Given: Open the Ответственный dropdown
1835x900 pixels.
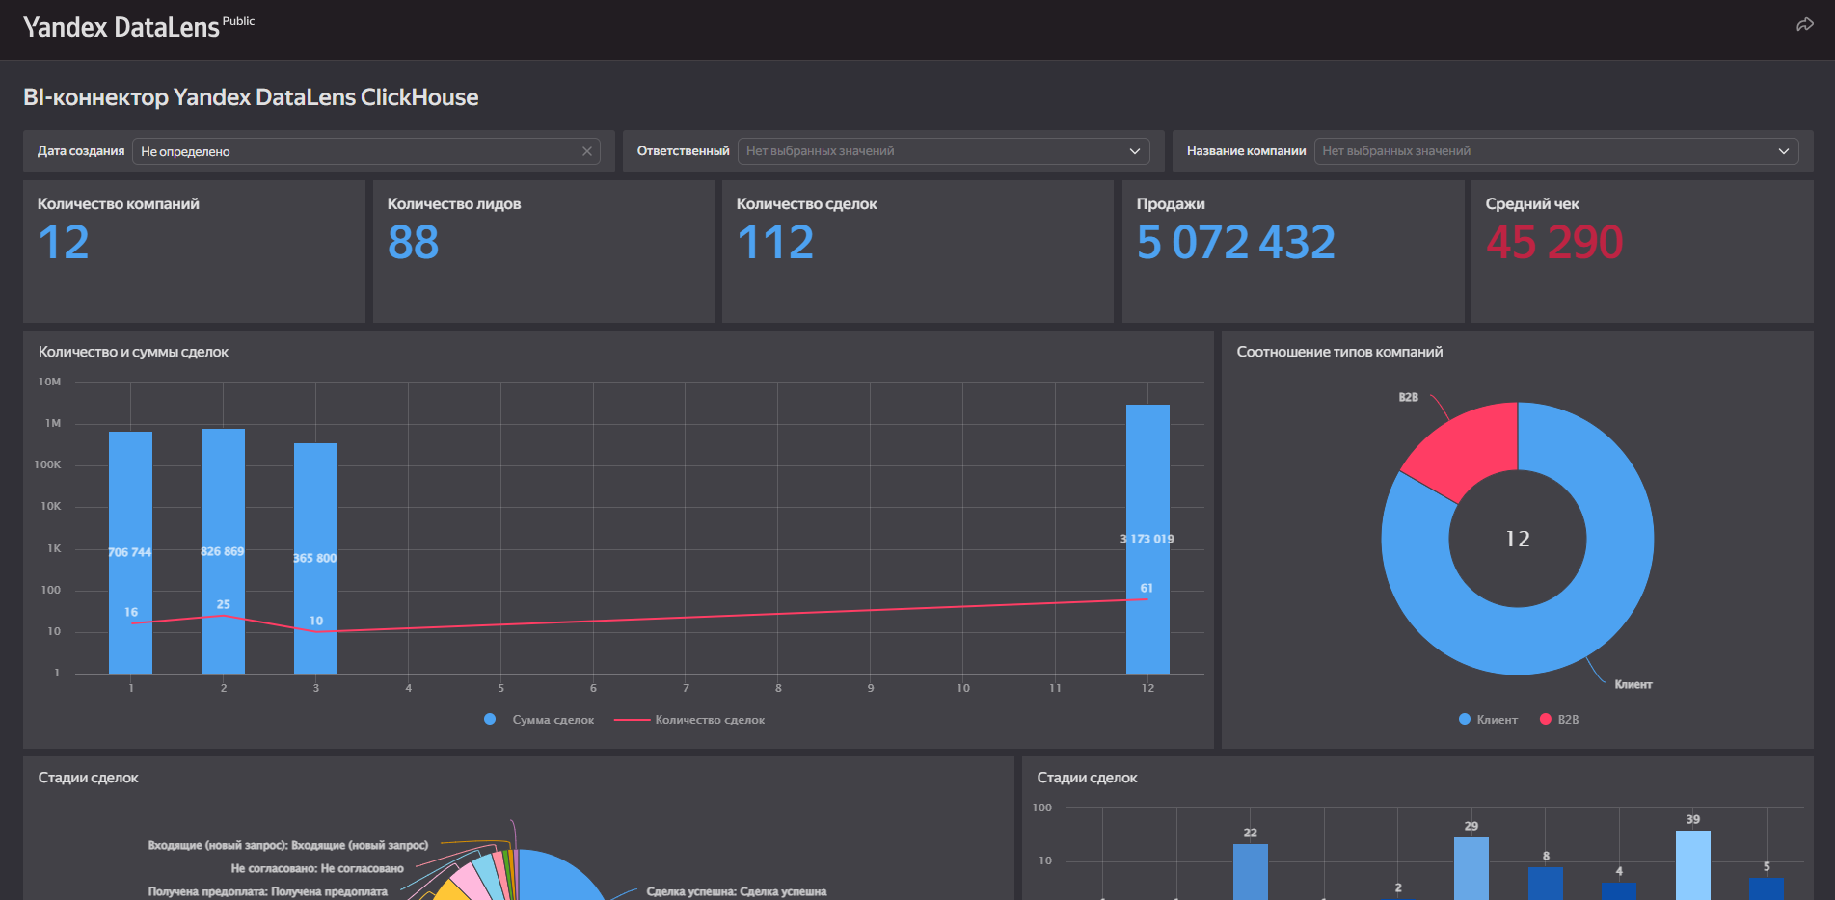Looking at the screenshot, I should click(943, 151).
